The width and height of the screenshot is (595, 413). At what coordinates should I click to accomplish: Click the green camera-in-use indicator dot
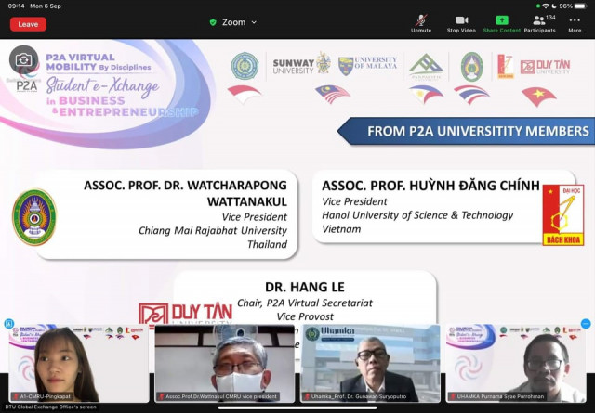click(x=538, y=6)
